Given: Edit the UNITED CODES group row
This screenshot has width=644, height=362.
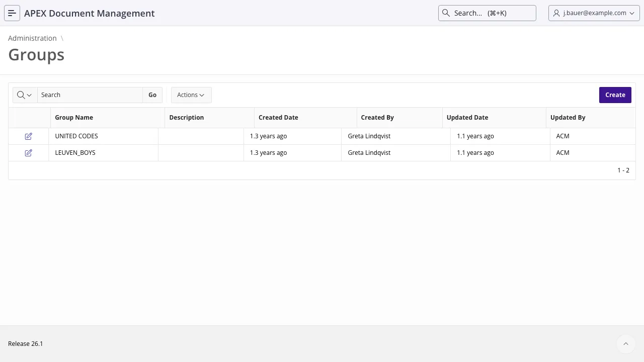Looking at the screenshot, I should pyautogui.click(x=29, y=136).
